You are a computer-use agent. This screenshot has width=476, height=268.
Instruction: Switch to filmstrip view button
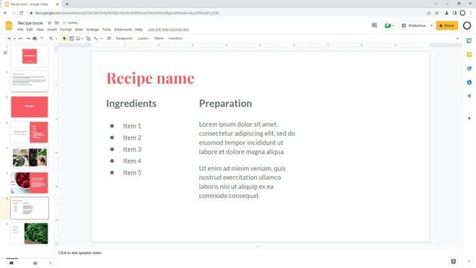pyautogui.click(x=12, y=263)
